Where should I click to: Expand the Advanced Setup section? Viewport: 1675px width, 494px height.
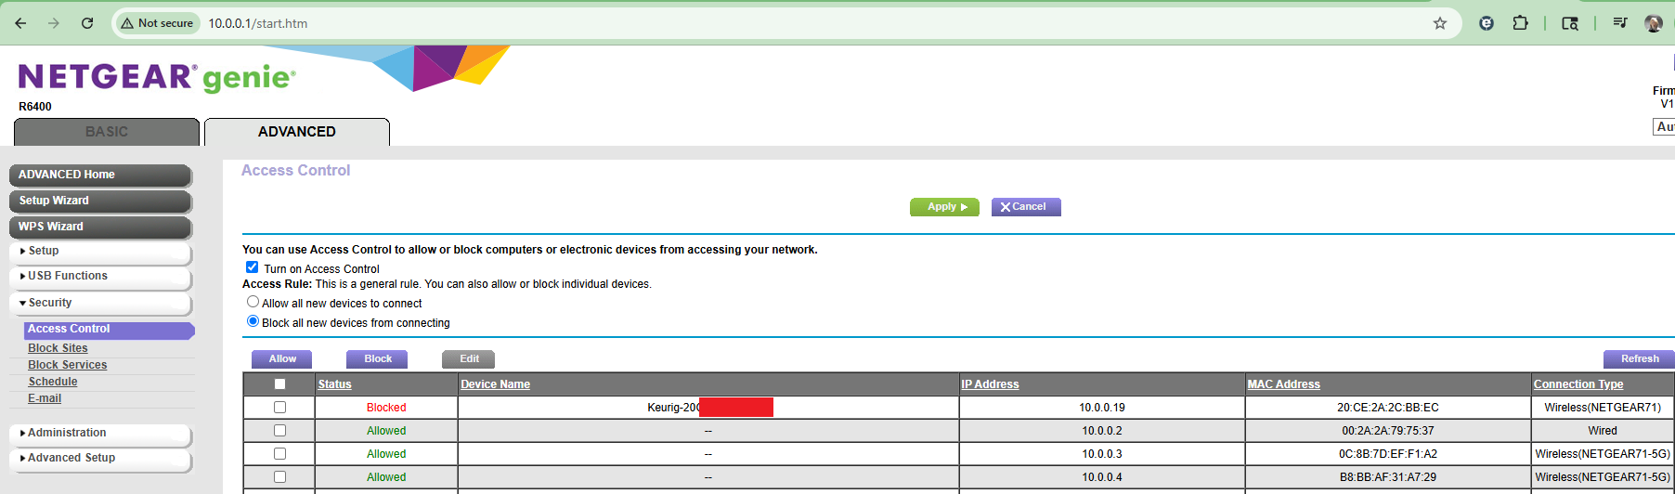[x=100, y=459]
